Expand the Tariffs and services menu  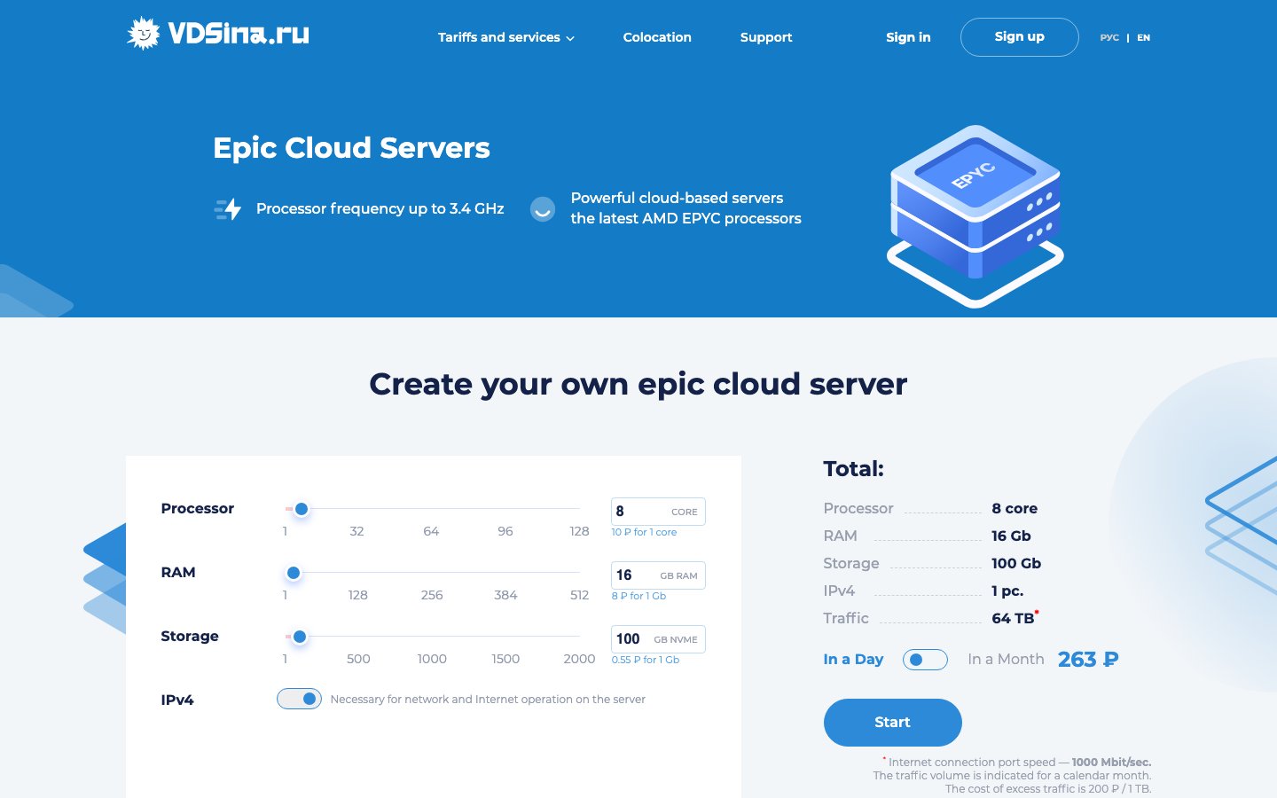click(x=505, y=37)
